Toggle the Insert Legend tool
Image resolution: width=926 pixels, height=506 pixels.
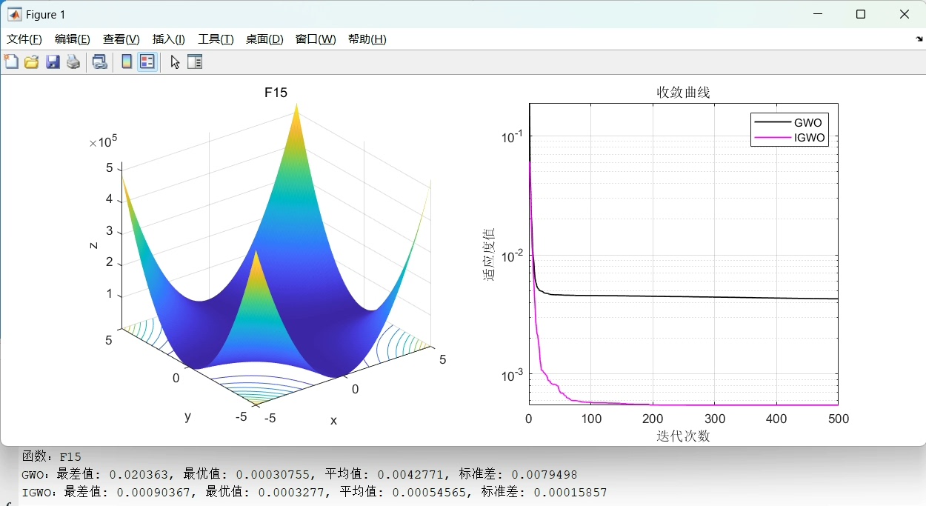coord(147,61)
